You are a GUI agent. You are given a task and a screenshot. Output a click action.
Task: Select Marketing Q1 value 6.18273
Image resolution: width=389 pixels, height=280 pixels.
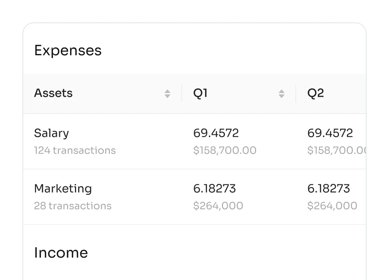(x=215, y=188)
